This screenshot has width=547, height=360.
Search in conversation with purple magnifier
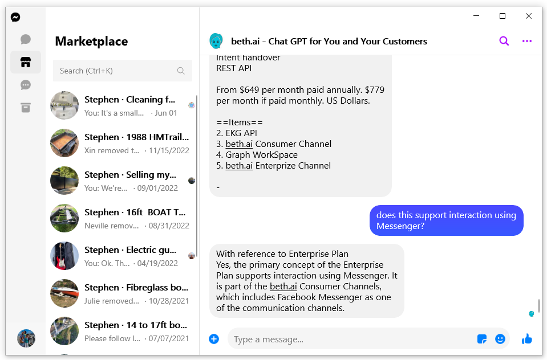tap(504, 41)
